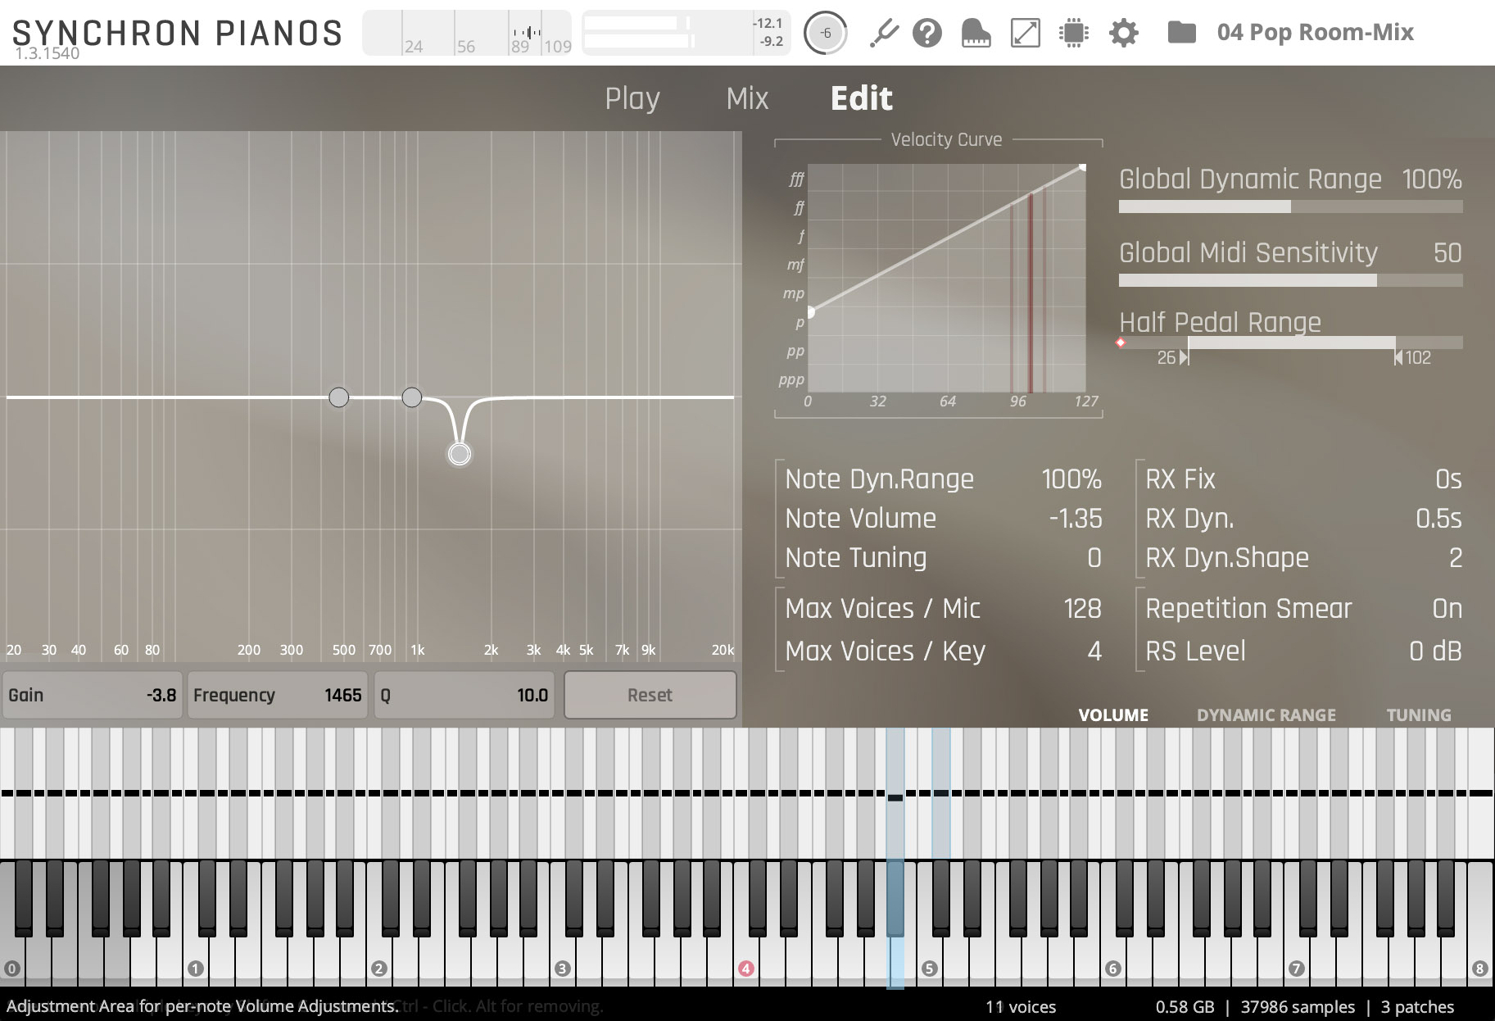Viewport: 1495px width, 1021px height.
Task: Click the grand piano icon
Action: tap(976, 33)
